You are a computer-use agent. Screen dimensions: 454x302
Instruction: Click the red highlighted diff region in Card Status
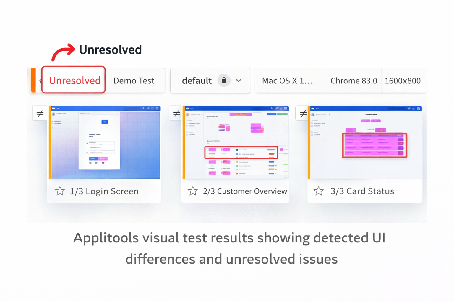tap(374, 145)
